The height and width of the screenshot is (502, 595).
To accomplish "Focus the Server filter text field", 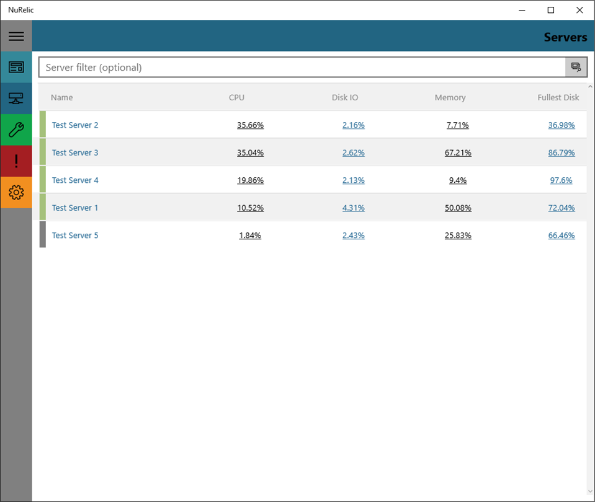I will coord(302,67).
